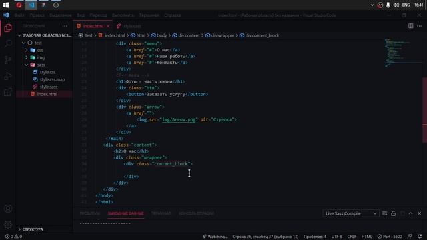Switch to Terminal panel tab
427x240 pixels.
click(x=161, y=213)
